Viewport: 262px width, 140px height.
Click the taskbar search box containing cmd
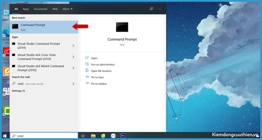pyautogui.click(x=44, y=136)
